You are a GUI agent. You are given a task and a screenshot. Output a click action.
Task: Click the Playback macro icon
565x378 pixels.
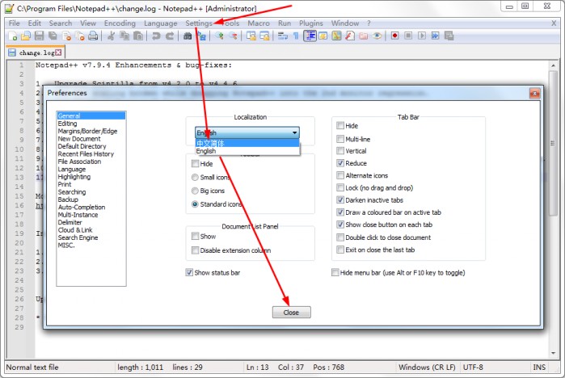point(422,36)
